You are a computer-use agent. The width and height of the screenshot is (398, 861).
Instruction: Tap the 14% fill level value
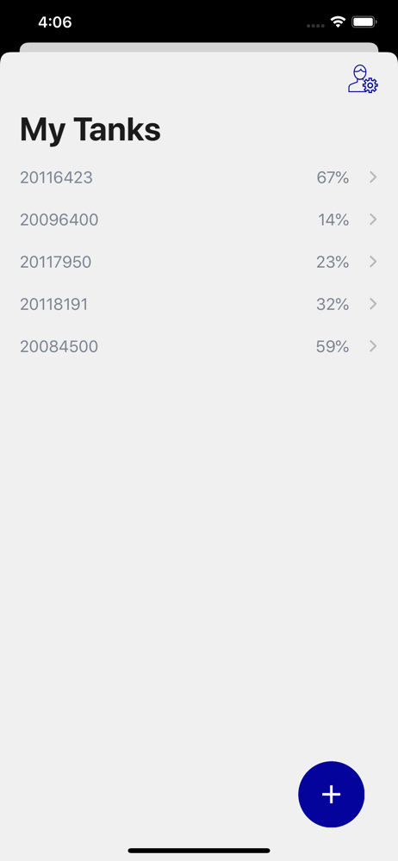333,220
